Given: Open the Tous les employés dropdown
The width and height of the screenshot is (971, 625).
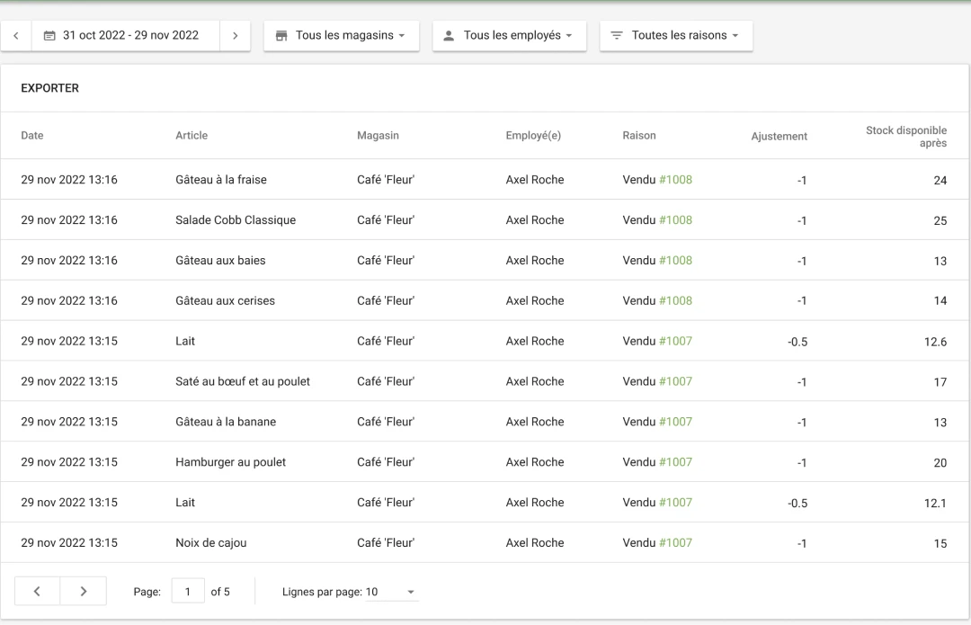Looking at the screenshot, I should 509,35.
